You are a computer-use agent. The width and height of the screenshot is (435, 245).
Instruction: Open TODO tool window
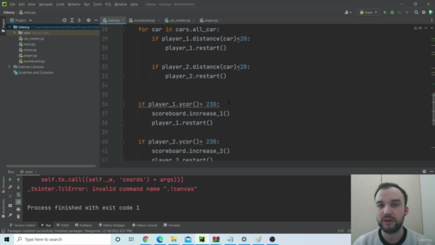pyautogui.click(x=63, y=225)
